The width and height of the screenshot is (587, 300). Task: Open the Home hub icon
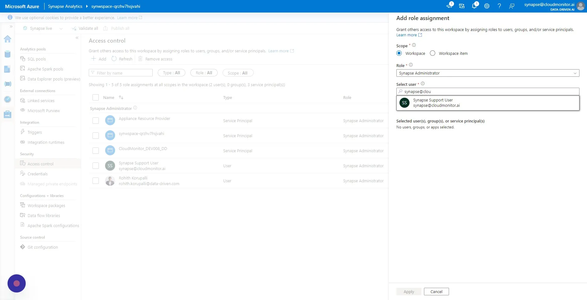(8, 39)
